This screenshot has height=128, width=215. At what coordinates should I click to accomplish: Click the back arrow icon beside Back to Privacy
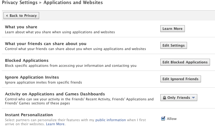click(x=7, y=16)
